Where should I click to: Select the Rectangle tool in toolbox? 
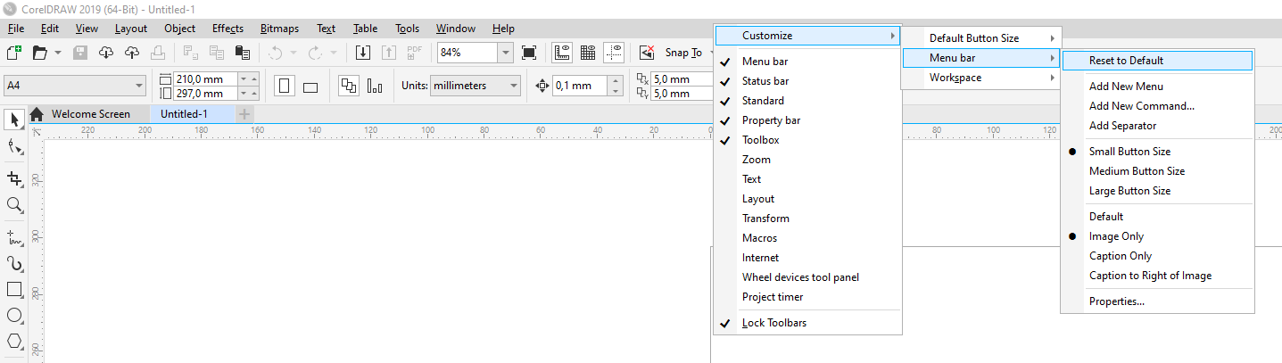[14, 290]
